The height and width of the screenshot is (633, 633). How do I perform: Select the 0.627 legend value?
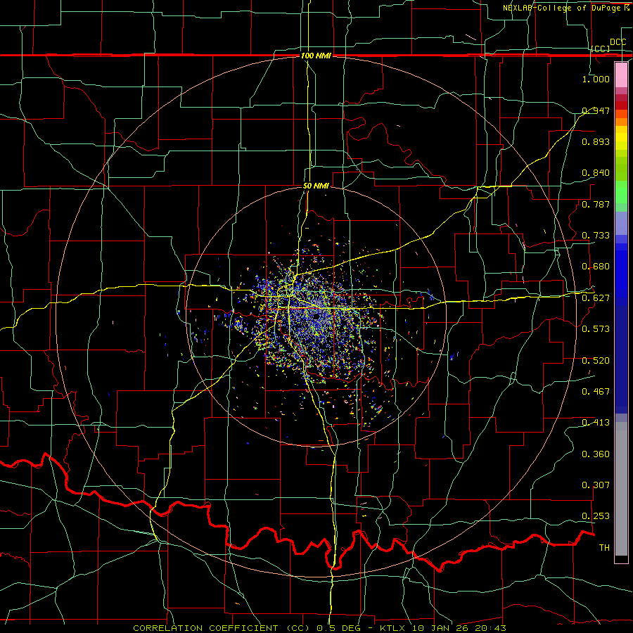pos(596,298)
